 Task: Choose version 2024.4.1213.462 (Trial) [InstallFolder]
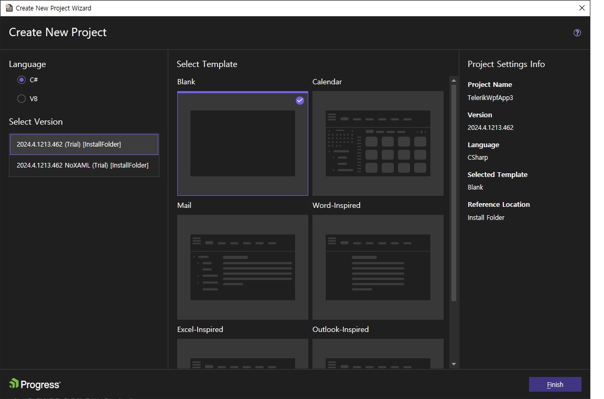(84, 145)
